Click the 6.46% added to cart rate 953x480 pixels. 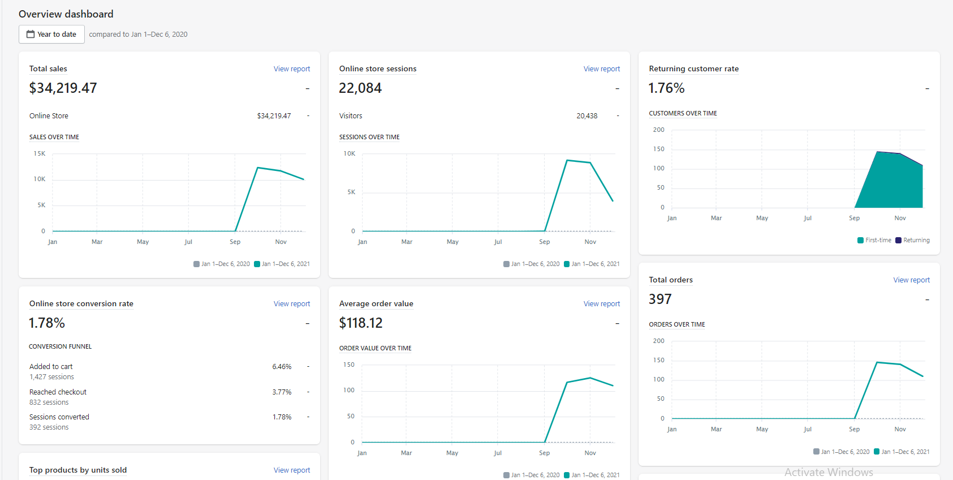(282, 367)
